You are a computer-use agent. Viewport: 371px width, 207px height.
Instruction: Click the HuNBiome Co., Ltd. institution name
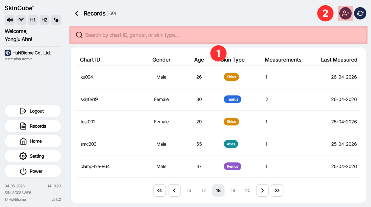coord(32,53)
